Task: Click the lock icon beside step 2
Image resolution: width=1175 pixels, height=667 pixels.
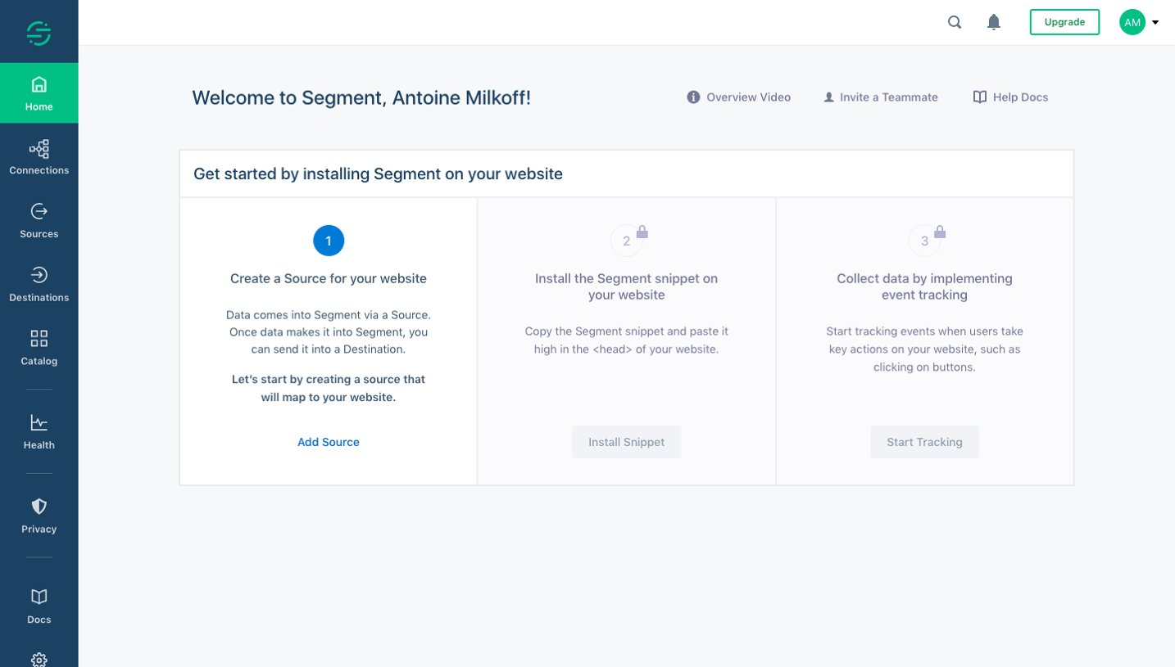Action: (x=642, y=232)
